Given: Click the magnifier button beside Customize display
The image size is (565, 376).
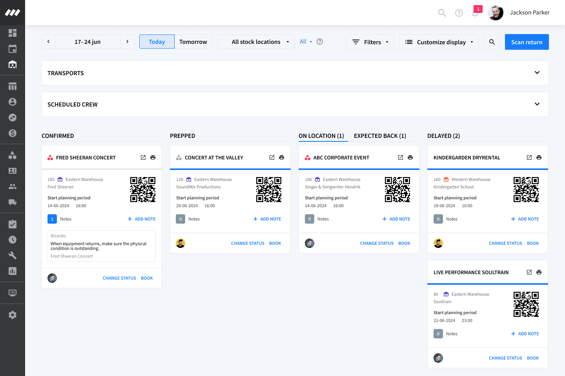Looking at the screenshot, I should tap(492, 42).
